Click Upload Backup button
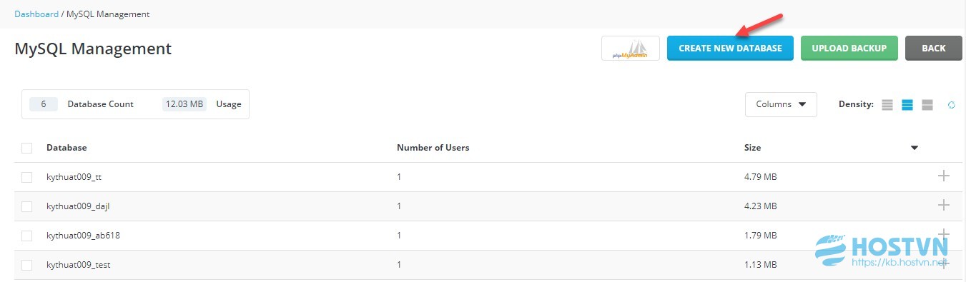This screenshot has width=966, height=282. tap(849, 49)
